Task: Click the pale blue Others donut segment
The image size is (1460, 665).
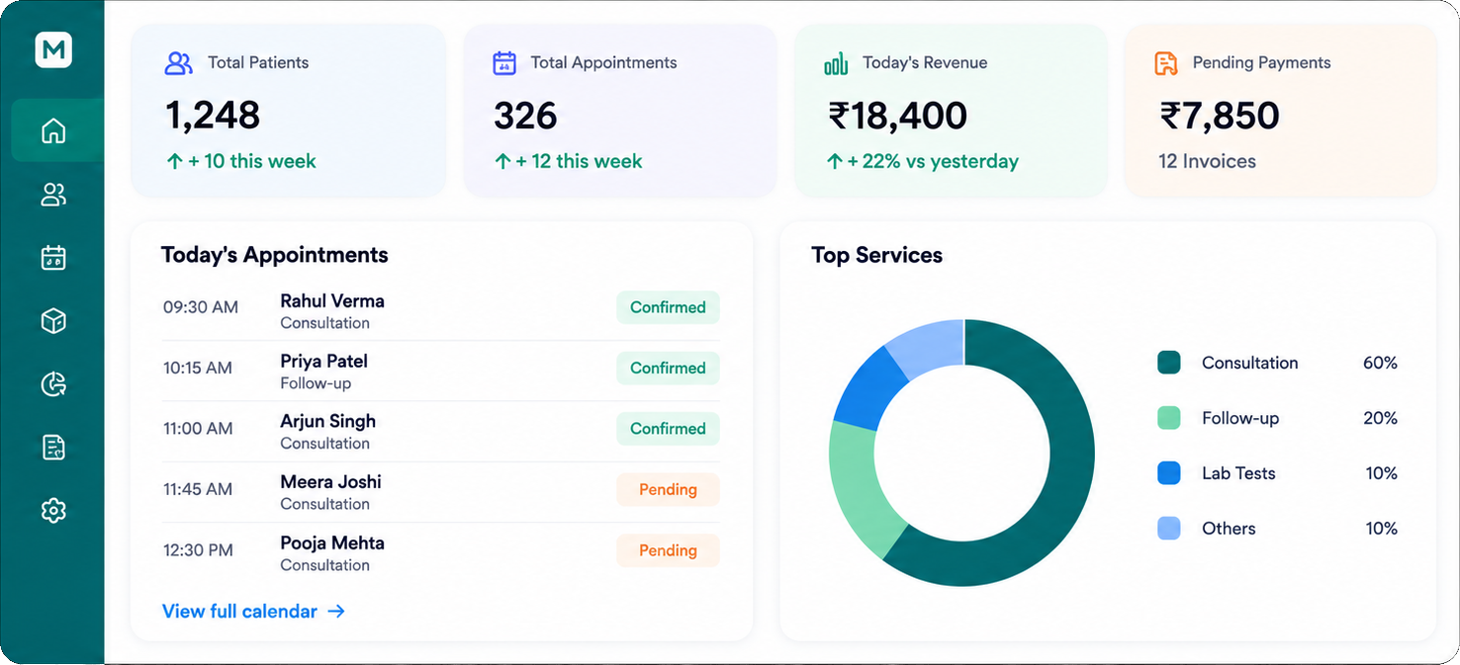Action: (930, 345)
